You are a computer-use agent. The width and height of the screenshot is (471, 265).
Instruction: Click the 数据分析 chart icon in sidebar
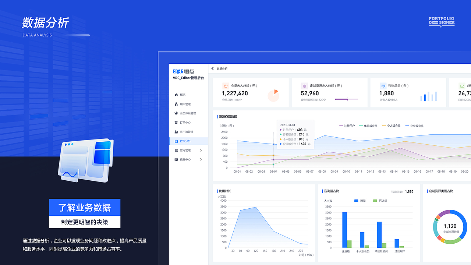click(x=176, y=141)
